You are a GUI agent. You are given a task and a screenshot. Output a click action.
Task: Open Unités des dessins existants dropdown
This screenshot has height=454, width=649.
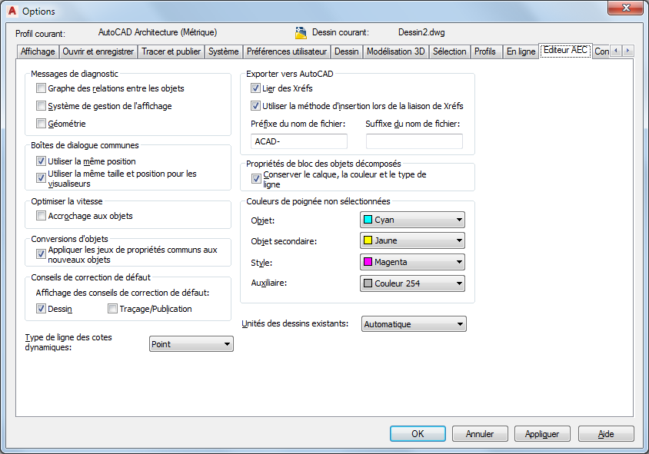pos(414,324)
